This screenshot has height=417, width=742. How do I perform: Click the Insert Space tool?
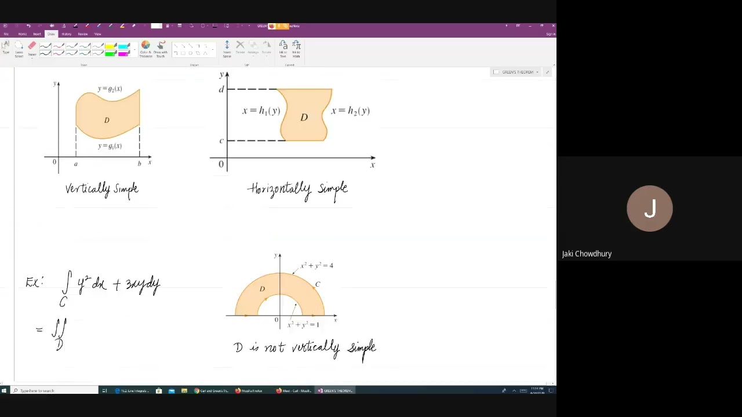click(x=227, y=49)
